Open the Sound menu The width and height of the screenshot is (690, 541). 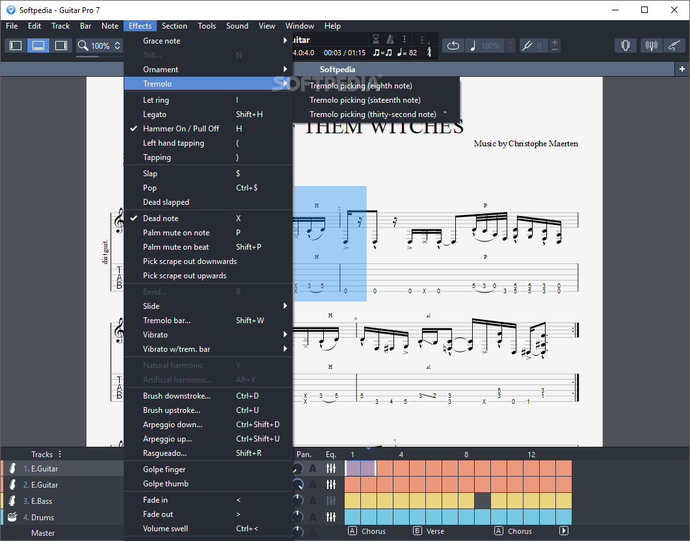click(237, 26)
